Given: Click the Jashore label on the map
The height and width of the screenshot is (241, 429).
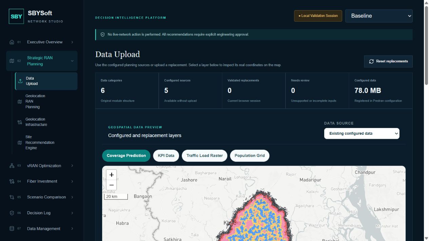Looking at the screenshot, I should [x=189, y=180].
